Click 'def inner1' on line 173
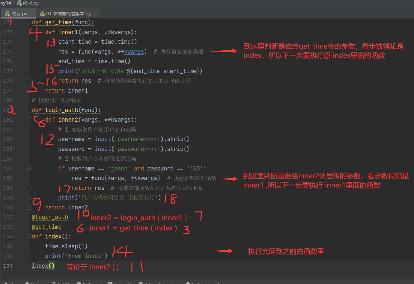The height and width of the screenshot is (284, 414). (x=61, y=32)
